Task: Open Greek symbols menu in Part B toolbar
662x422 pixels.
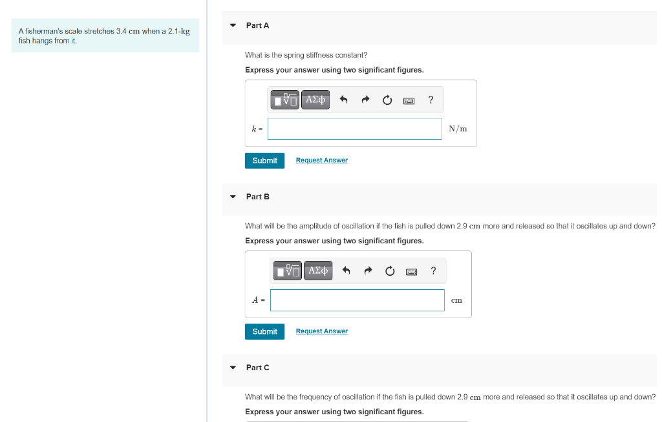Action: point(318,271)
